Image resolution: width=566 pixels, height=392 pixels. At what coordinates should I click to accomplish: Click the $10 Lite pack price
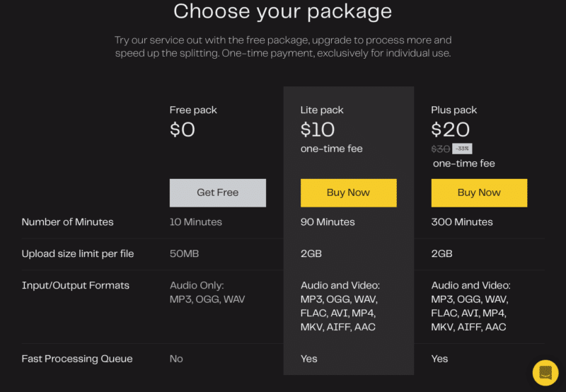tap(318, 129)
